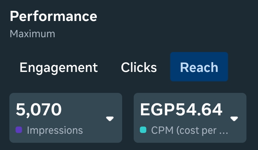Tap the white caret in the Impressions card
The image size is (258, 150).
110,119
